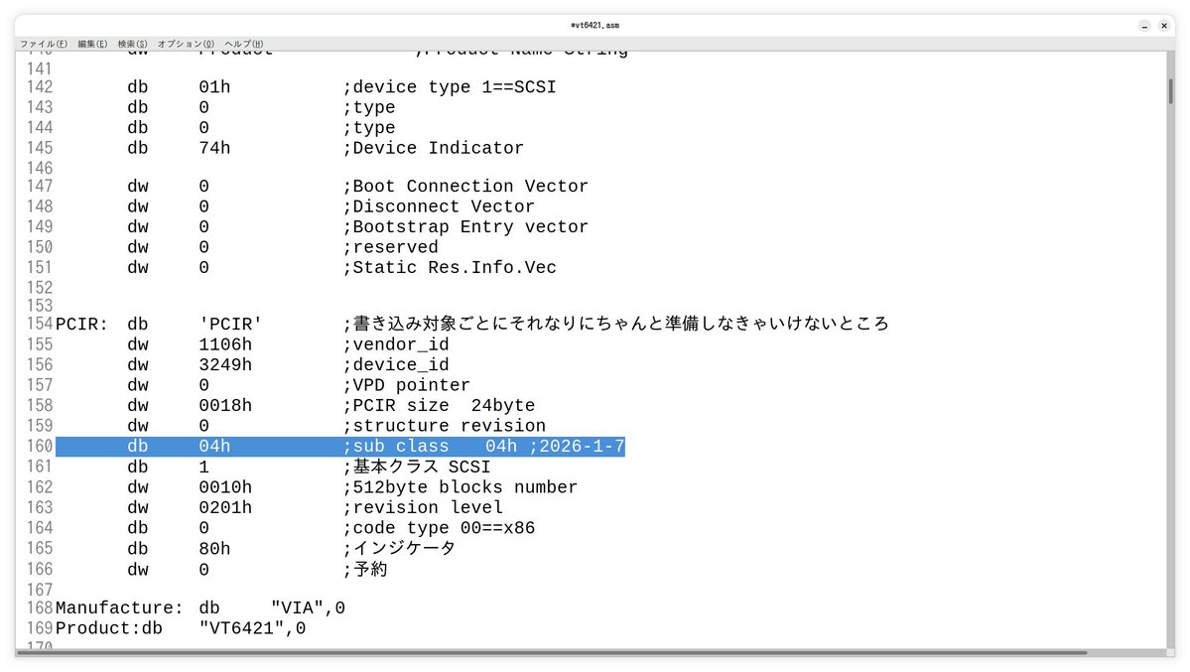Click the Japanese comment on line 154
Image resolution: width=1190 pixels, height=672 pixels.
click(615, 325)
